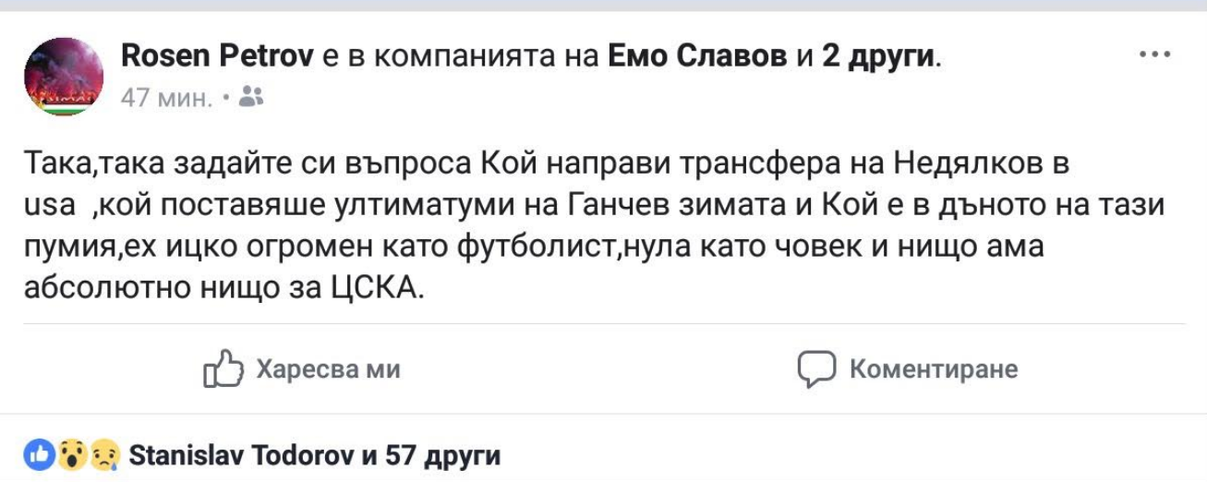Open the post options three-dot menu
Viewport: 1207px width, 482px height.
pos(1154,56)
